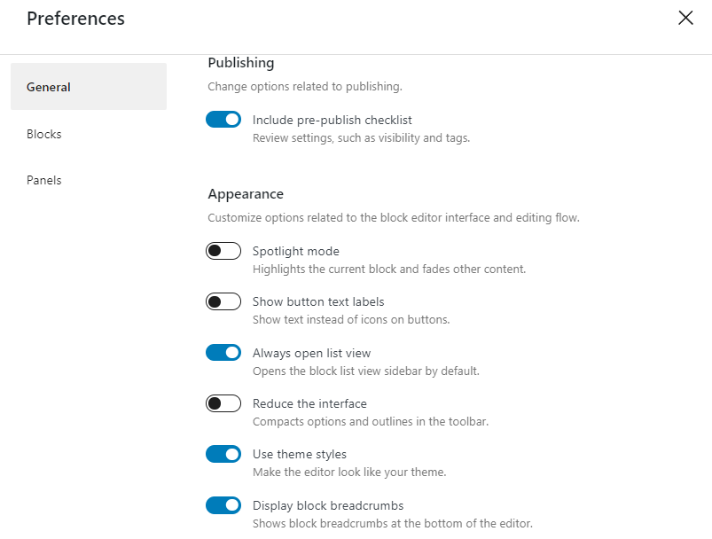Turn off "Use theme styles"

point(223,454)
